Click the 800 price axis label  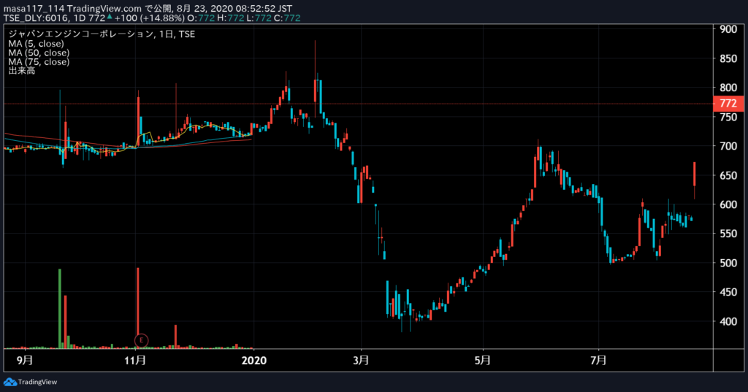(728, 88)
